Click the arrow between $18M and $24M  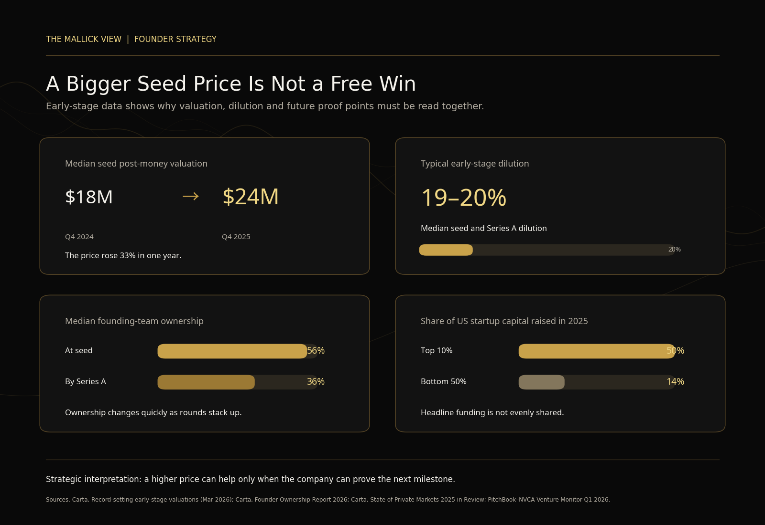(190, 196)
